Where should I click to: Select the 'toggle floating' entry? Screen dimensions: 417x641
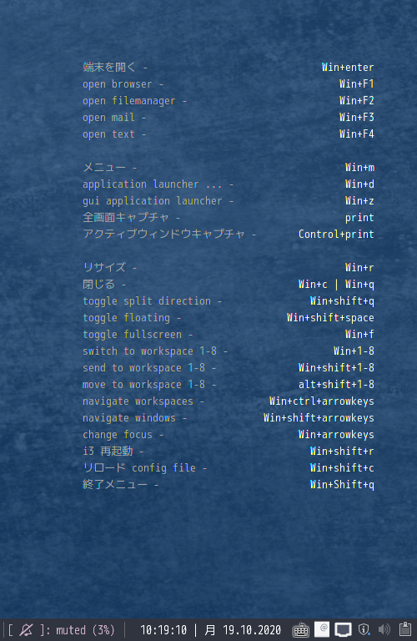[132, 318]
